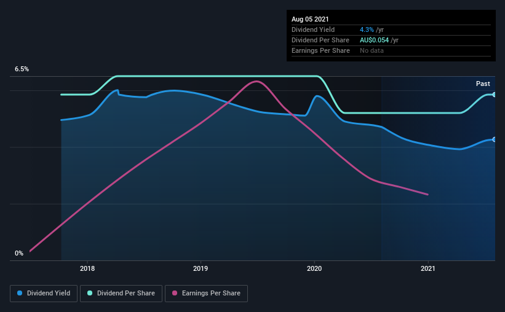Screen dimensions: 505x312
Task: Select the 2020 x-axis label
Action: pyautogui.click(x=314, y=268)
